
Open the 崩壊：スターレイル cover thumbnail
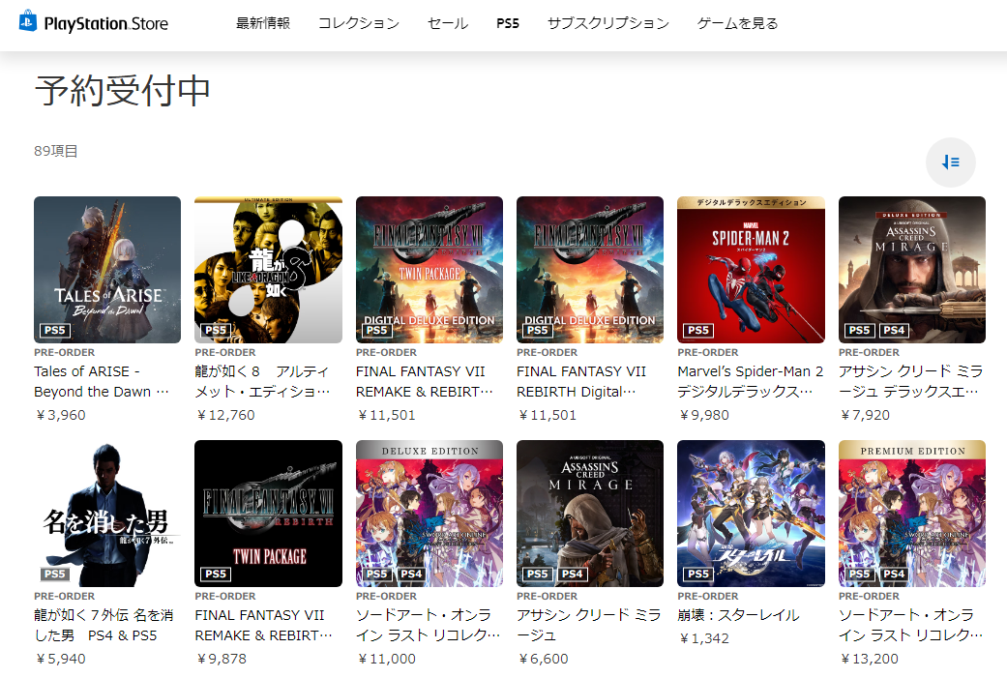point(751,514)
